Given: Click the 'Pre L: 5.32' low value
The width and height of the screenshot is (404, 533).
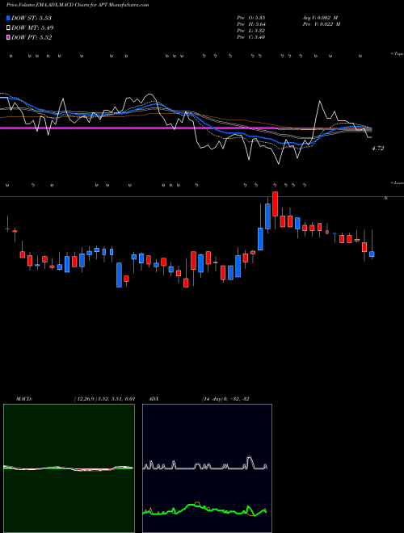Looking at the screenshot, I should tap(251, 31).
